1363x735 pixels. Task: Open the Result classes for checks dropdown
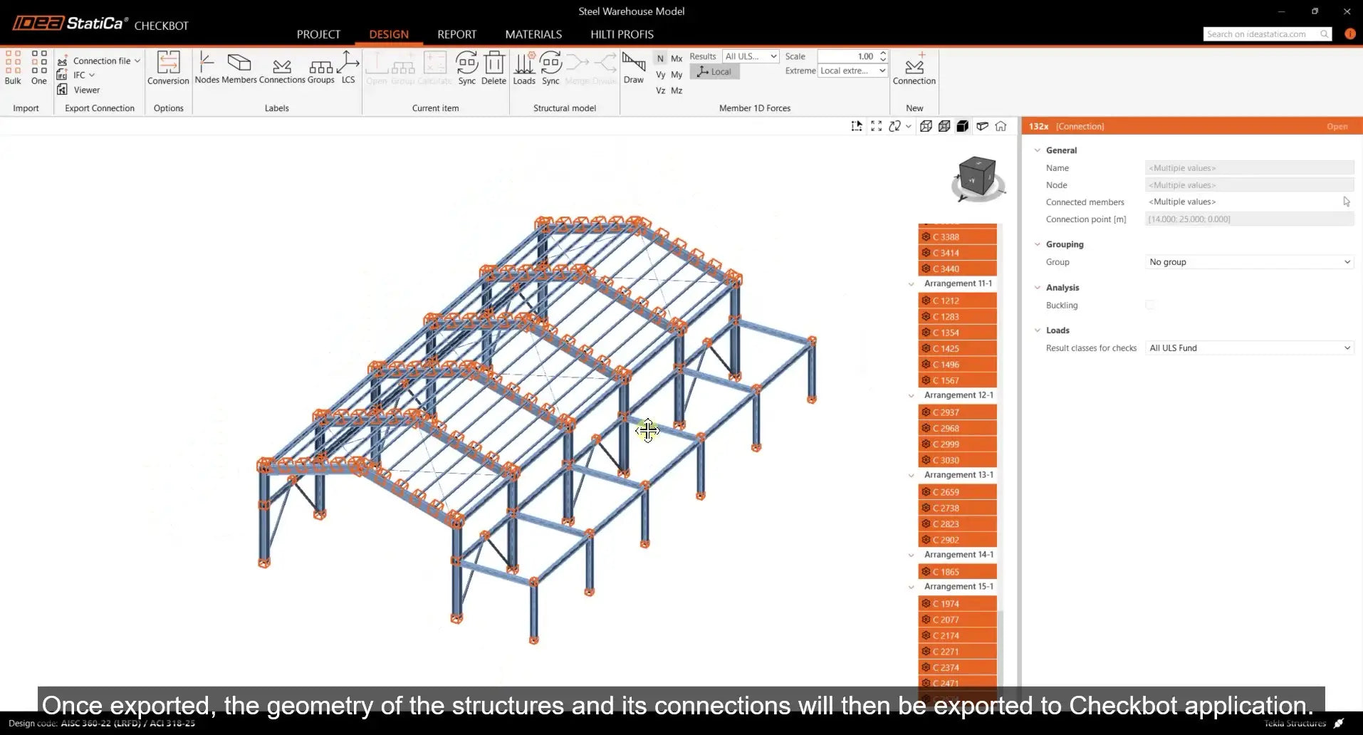pos(1249,348)
